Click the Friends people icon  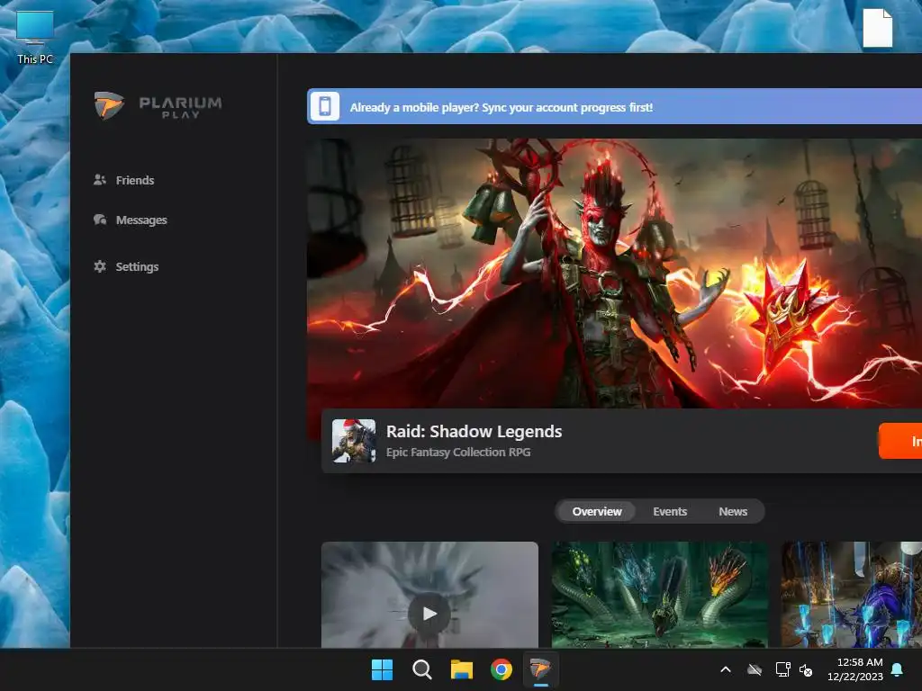[100, 180]
